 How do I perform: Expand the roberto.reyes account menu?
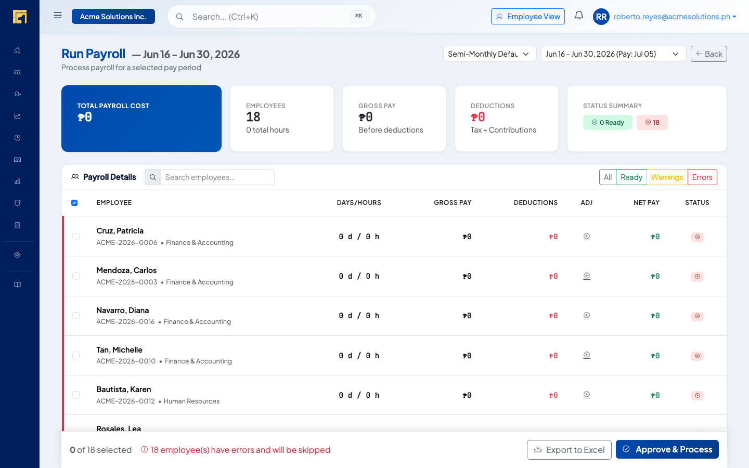click(x=675, y=17)
